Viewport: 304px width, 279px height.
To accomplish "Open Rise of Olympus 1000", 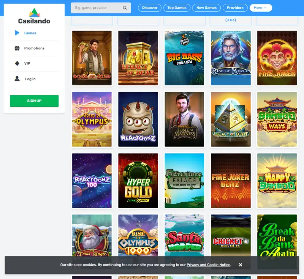I will tap(138, 235).
